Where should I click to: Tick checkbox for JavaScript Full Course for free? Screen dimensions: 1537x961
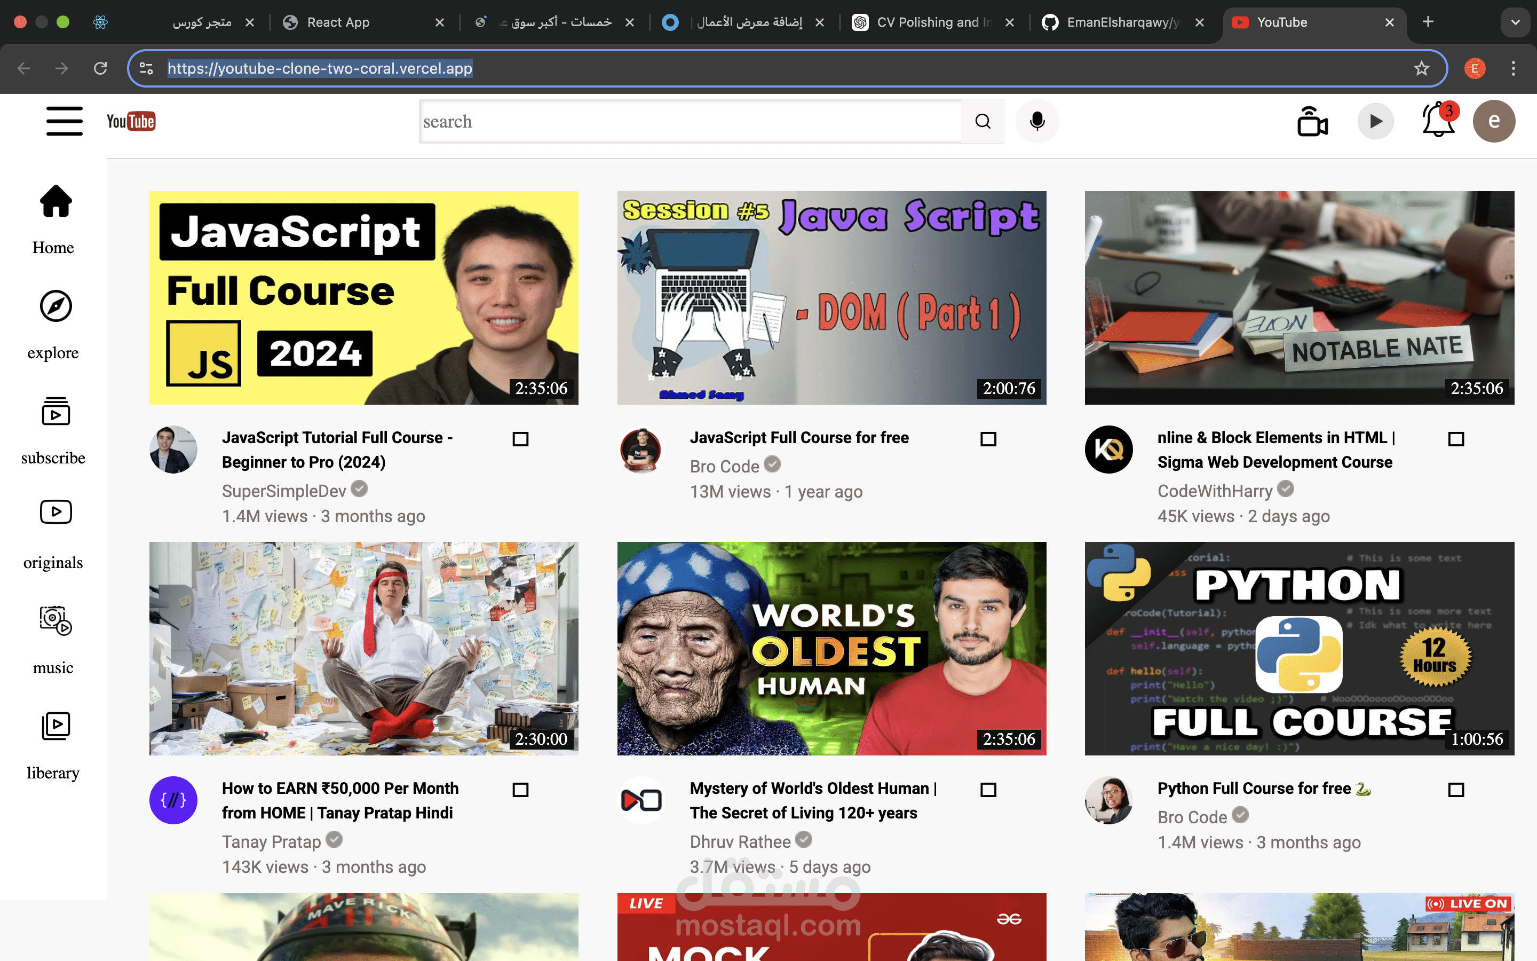point(988,438)
